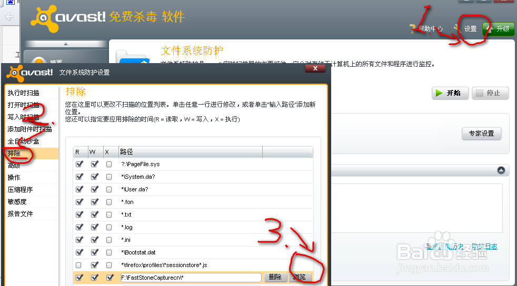The height and width of the screenshot is (286, 517).
Task: Select 高级 in settings sidebar
Action: (14, 166)
